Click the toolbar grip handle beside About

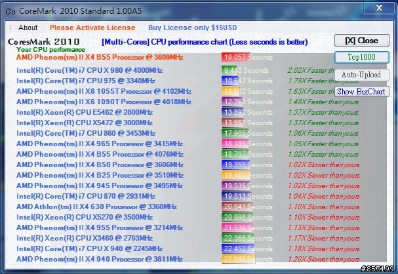[x=10, y=28]
